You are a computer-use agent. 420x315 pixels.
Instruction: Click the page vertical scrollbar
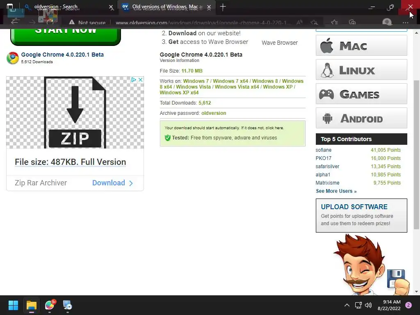coord(416,155)
